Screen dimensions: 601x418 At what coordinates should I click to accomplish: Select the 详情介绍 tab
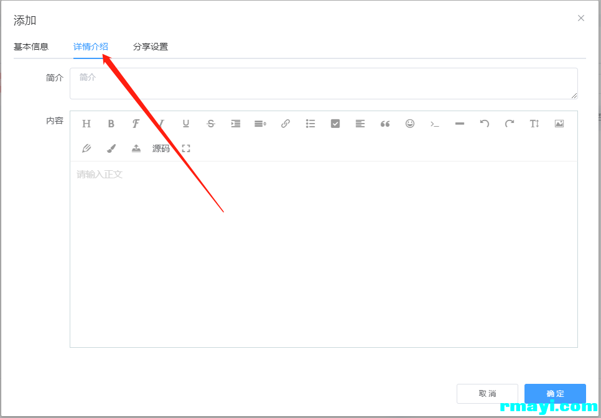[x=91, y=47]
